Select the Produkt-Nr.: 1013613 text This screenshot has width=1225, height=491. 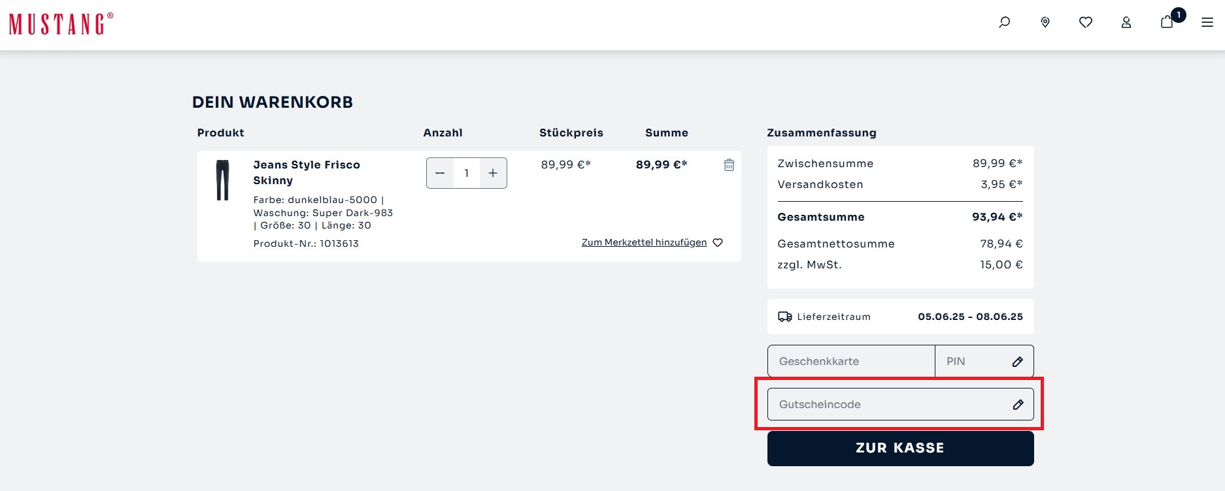point(306,244)
